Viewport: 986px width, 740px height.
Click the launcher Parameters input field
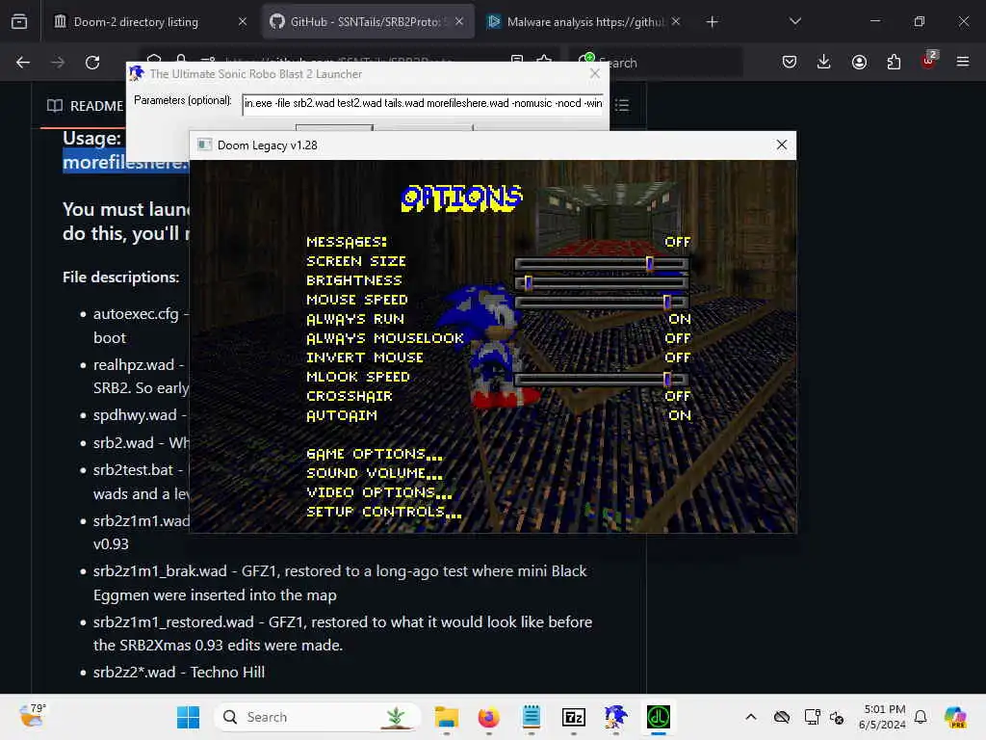[x=423, y=104]
